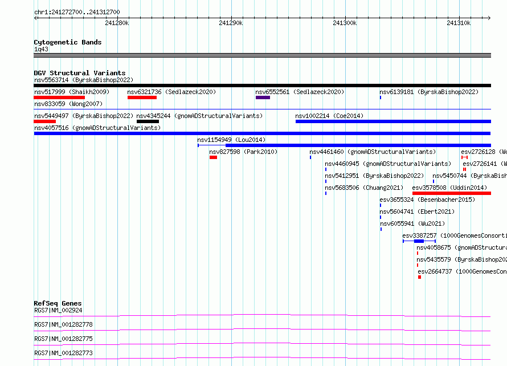Click the ruler's left arrow end

35,18
